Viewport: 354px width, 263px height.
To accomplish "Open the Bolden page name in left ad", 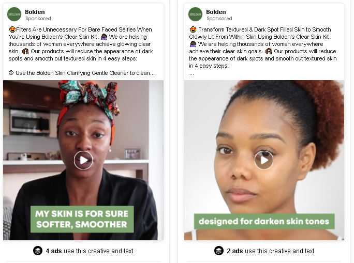I will [x=35, y=12].
